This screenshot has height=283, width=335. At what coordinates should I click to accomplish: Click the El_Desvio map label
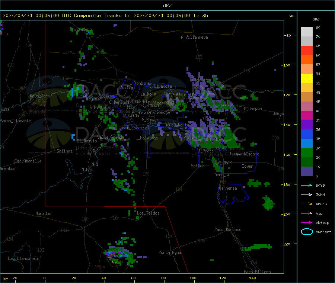(87, 141)
